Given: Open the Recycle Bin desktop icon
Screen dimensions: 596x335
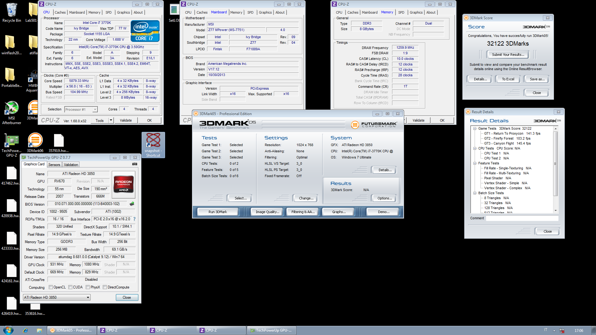Looking at the screenshot, I should [x=11, y=12].
